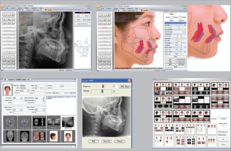Click the Save As button
This screenshot has height=151, width=231.
106,141
